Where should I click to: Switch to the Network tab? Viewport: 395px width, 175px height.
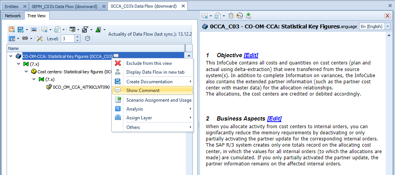coord(13,16)
